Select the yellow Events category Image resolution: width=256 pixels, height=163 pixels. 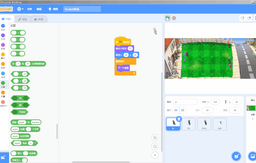(x=3, y=56)
